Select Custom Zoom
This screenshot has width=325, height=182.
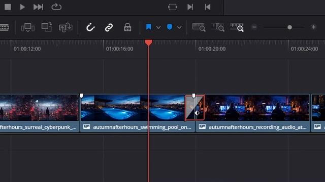(237, 27)
